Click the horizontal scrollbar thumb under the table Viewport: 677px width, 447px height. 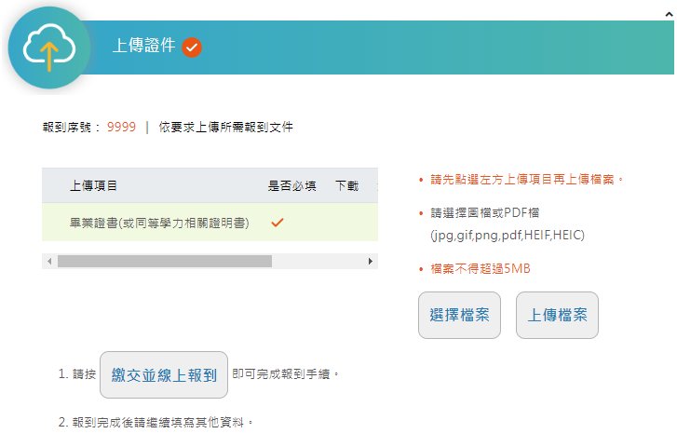coord(164,262)
